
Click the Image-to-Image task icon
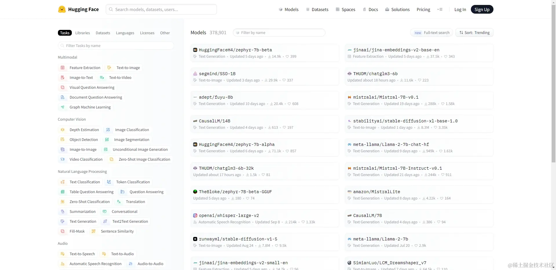click(x=63, y=149)
